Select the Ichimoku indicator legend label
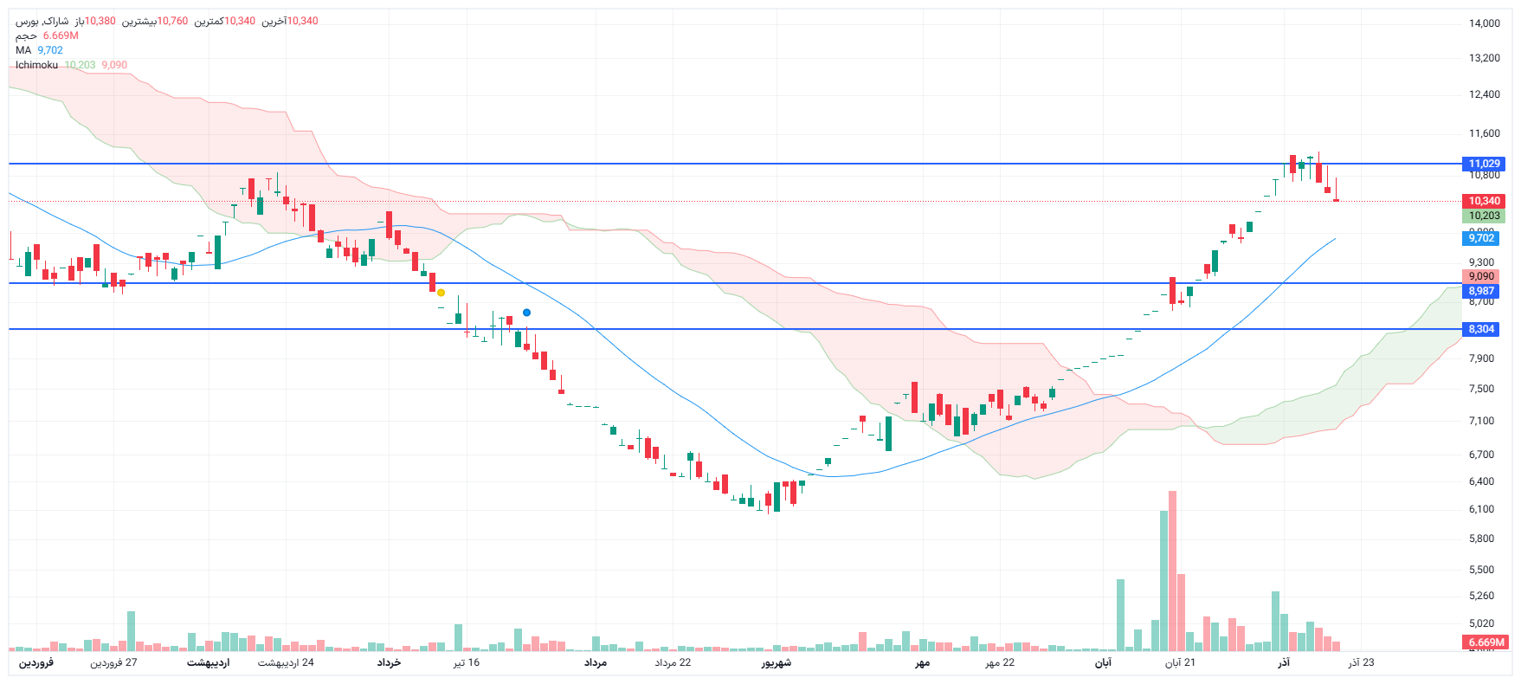The width and height of the screenshot is (1521, 684). (x=36, y=65)
